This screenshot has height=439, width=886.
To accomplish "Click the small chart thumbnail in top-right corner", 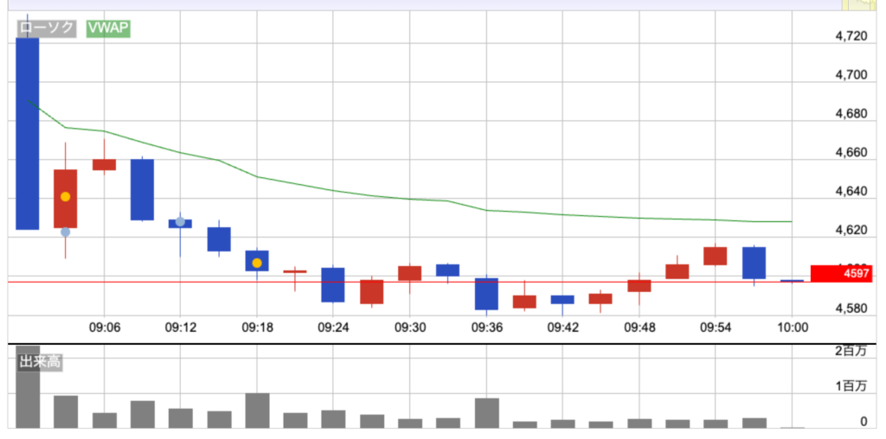I will coord(862,5).
